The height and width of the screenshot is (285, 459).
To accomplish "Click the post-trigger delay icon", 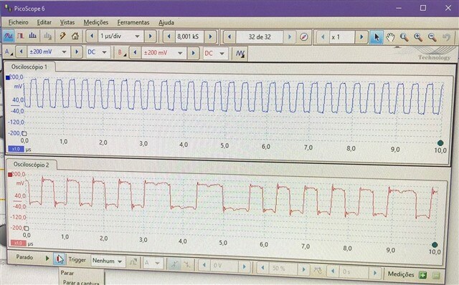I will tap(318, 270).
